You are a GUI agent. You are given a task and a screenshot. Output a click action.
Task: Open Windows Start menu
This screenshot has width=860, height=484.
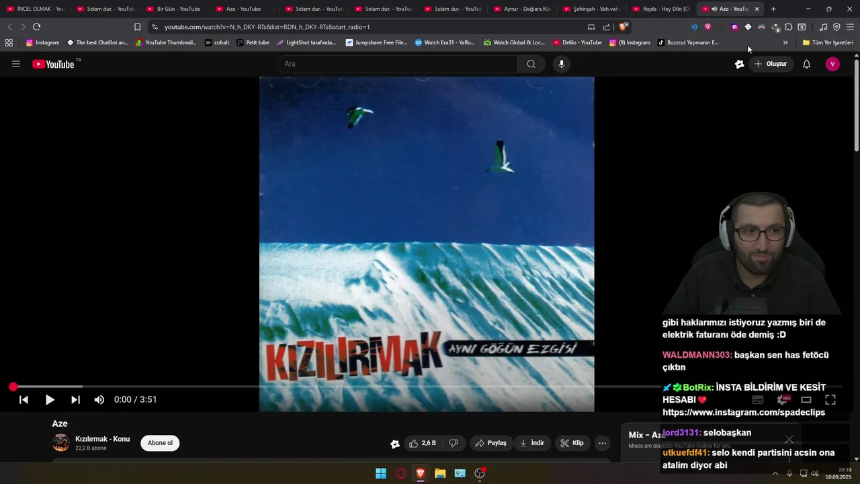(x=381, y=473)
